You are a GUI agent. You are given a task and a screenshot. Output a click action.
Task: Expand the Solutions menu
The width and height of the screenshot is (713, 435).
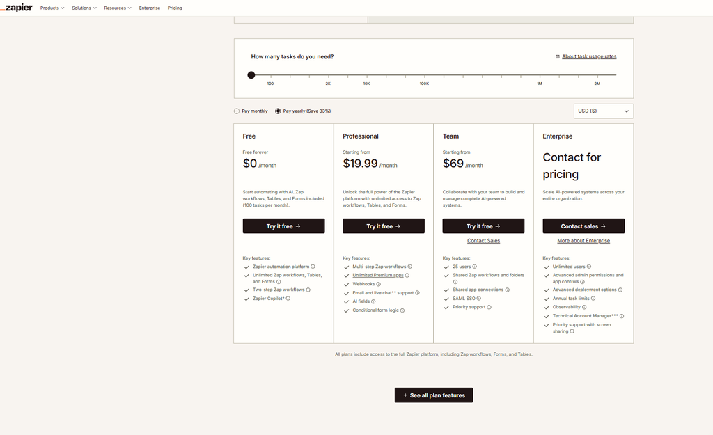(84, 8)
